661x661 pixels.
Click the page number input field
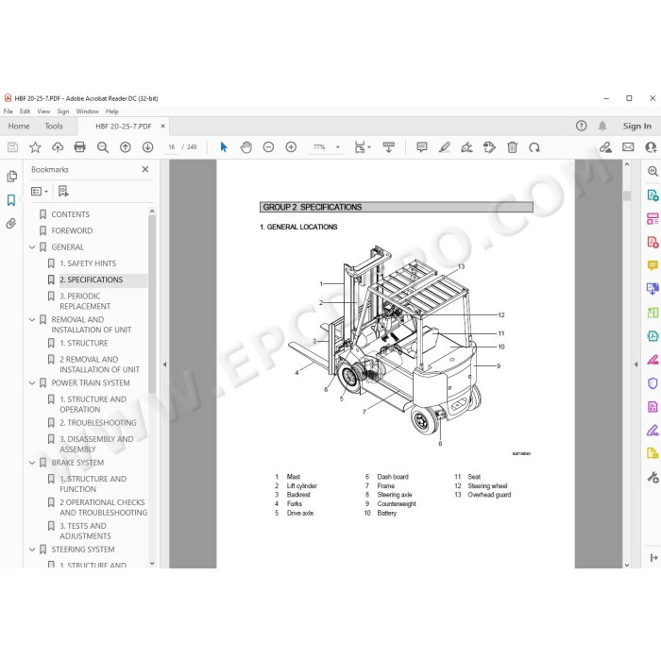(x=171, y=147)
